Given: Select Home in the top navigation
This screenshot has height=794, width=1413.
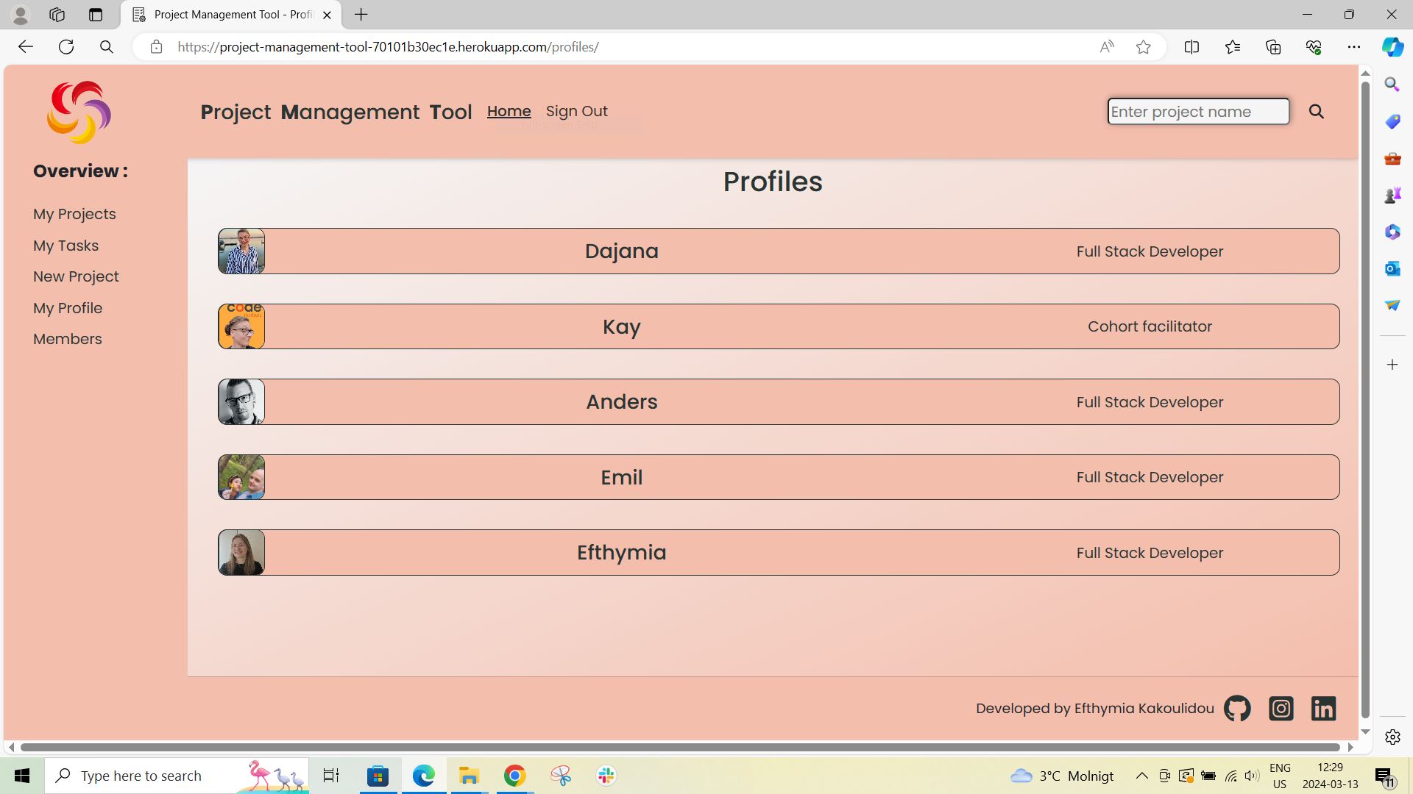Looking at the screenshot, I should [x=509, y=111].
